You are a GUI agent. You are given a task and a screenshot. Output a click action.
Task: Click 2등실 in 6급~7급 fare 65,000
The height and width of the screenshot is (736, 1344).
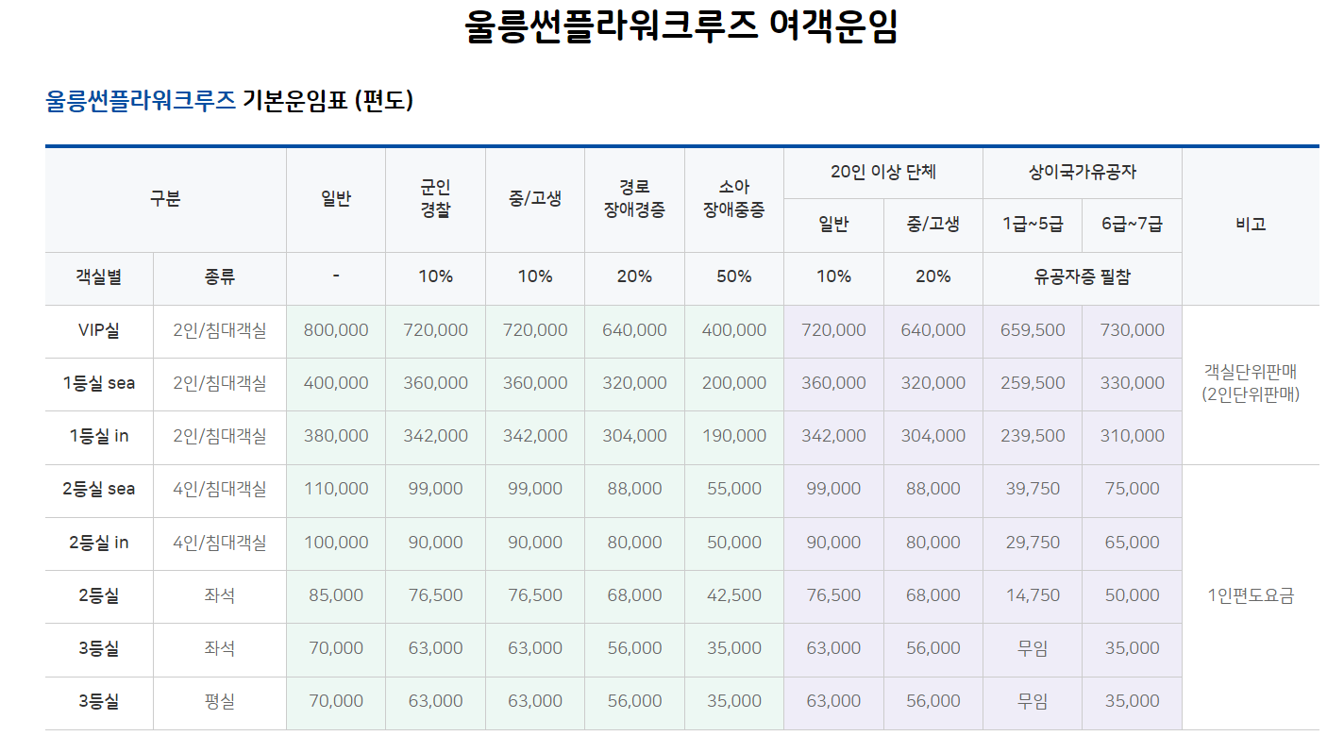tap(1132, 543)
